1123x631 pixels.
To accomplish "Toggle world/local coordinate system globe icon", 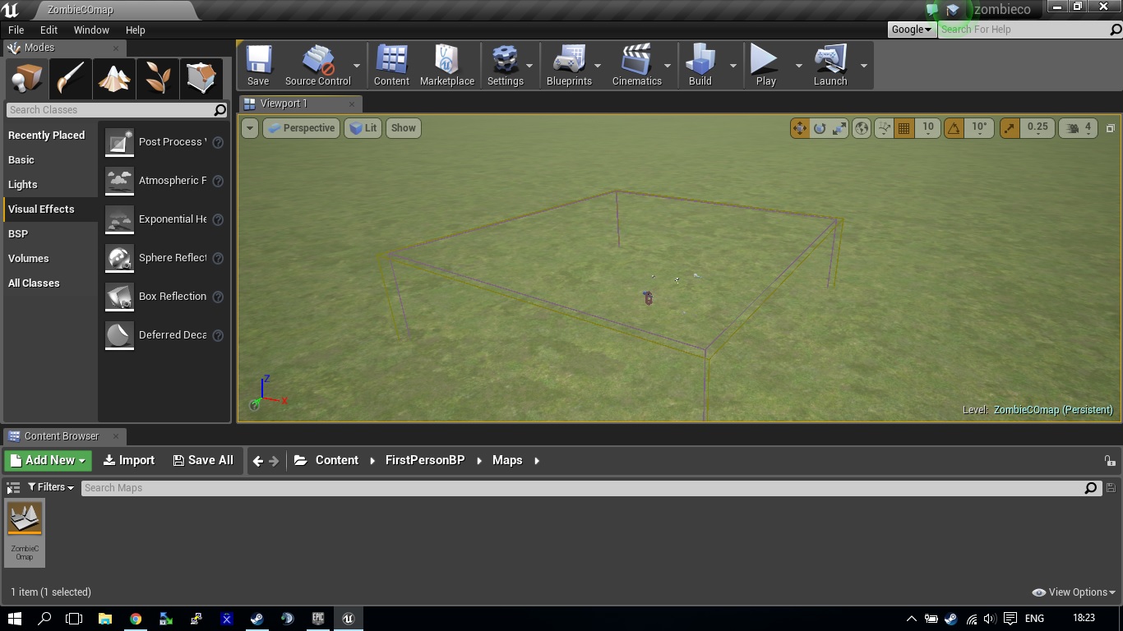I will pos(861,128).
